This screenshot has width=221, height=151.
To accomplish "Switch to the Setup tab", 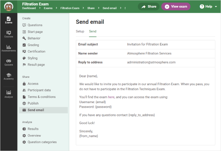I will coord(80,31).
